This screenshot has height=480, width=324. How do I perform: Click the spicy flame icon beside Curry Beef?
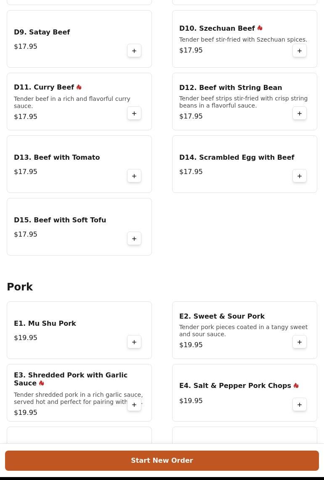[79, 87]
